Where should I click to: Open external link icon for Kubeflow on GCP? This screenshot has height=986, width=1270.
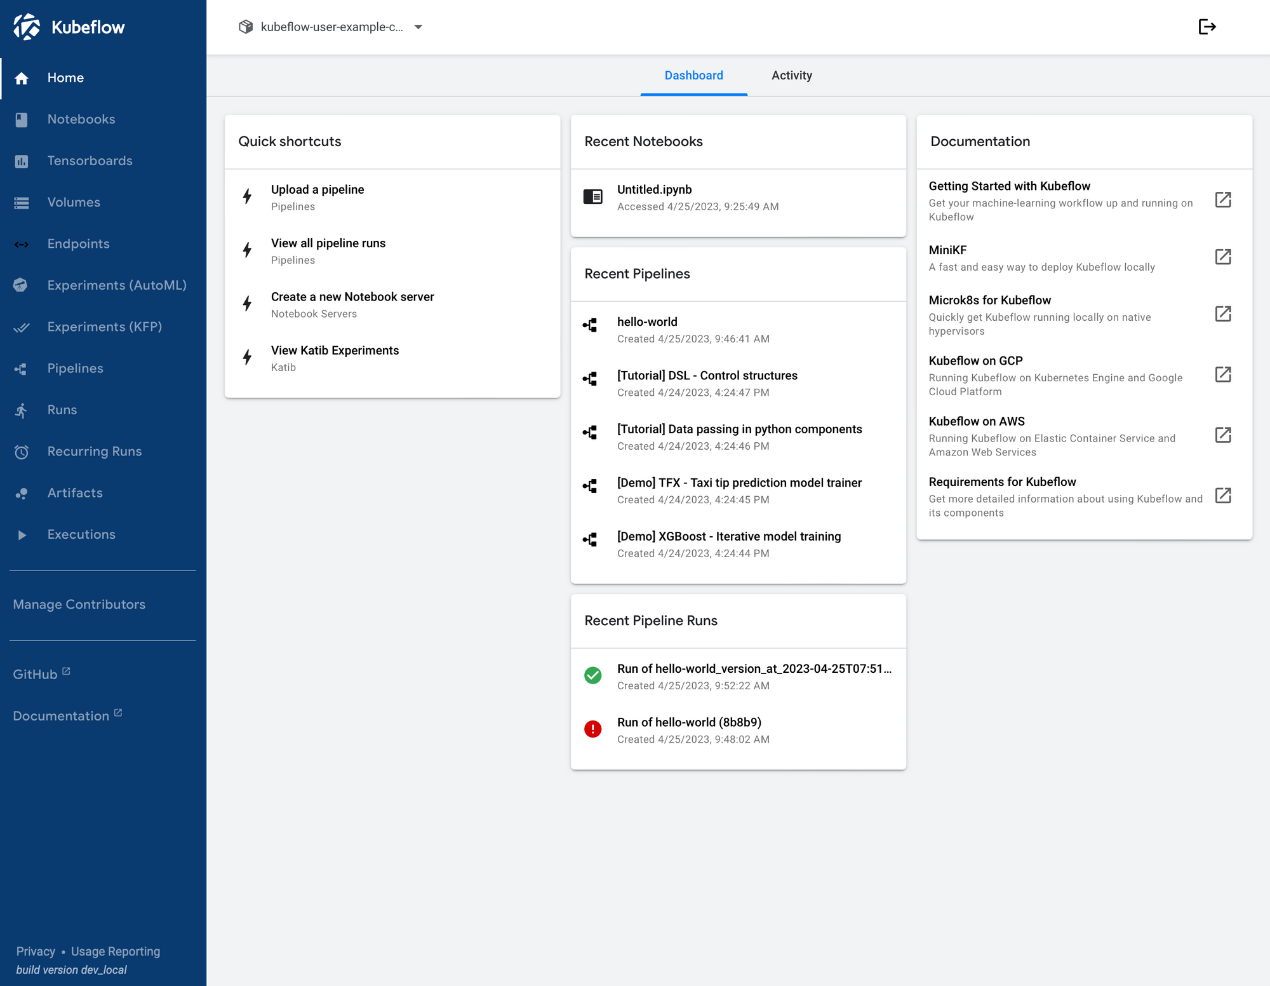1223,374
